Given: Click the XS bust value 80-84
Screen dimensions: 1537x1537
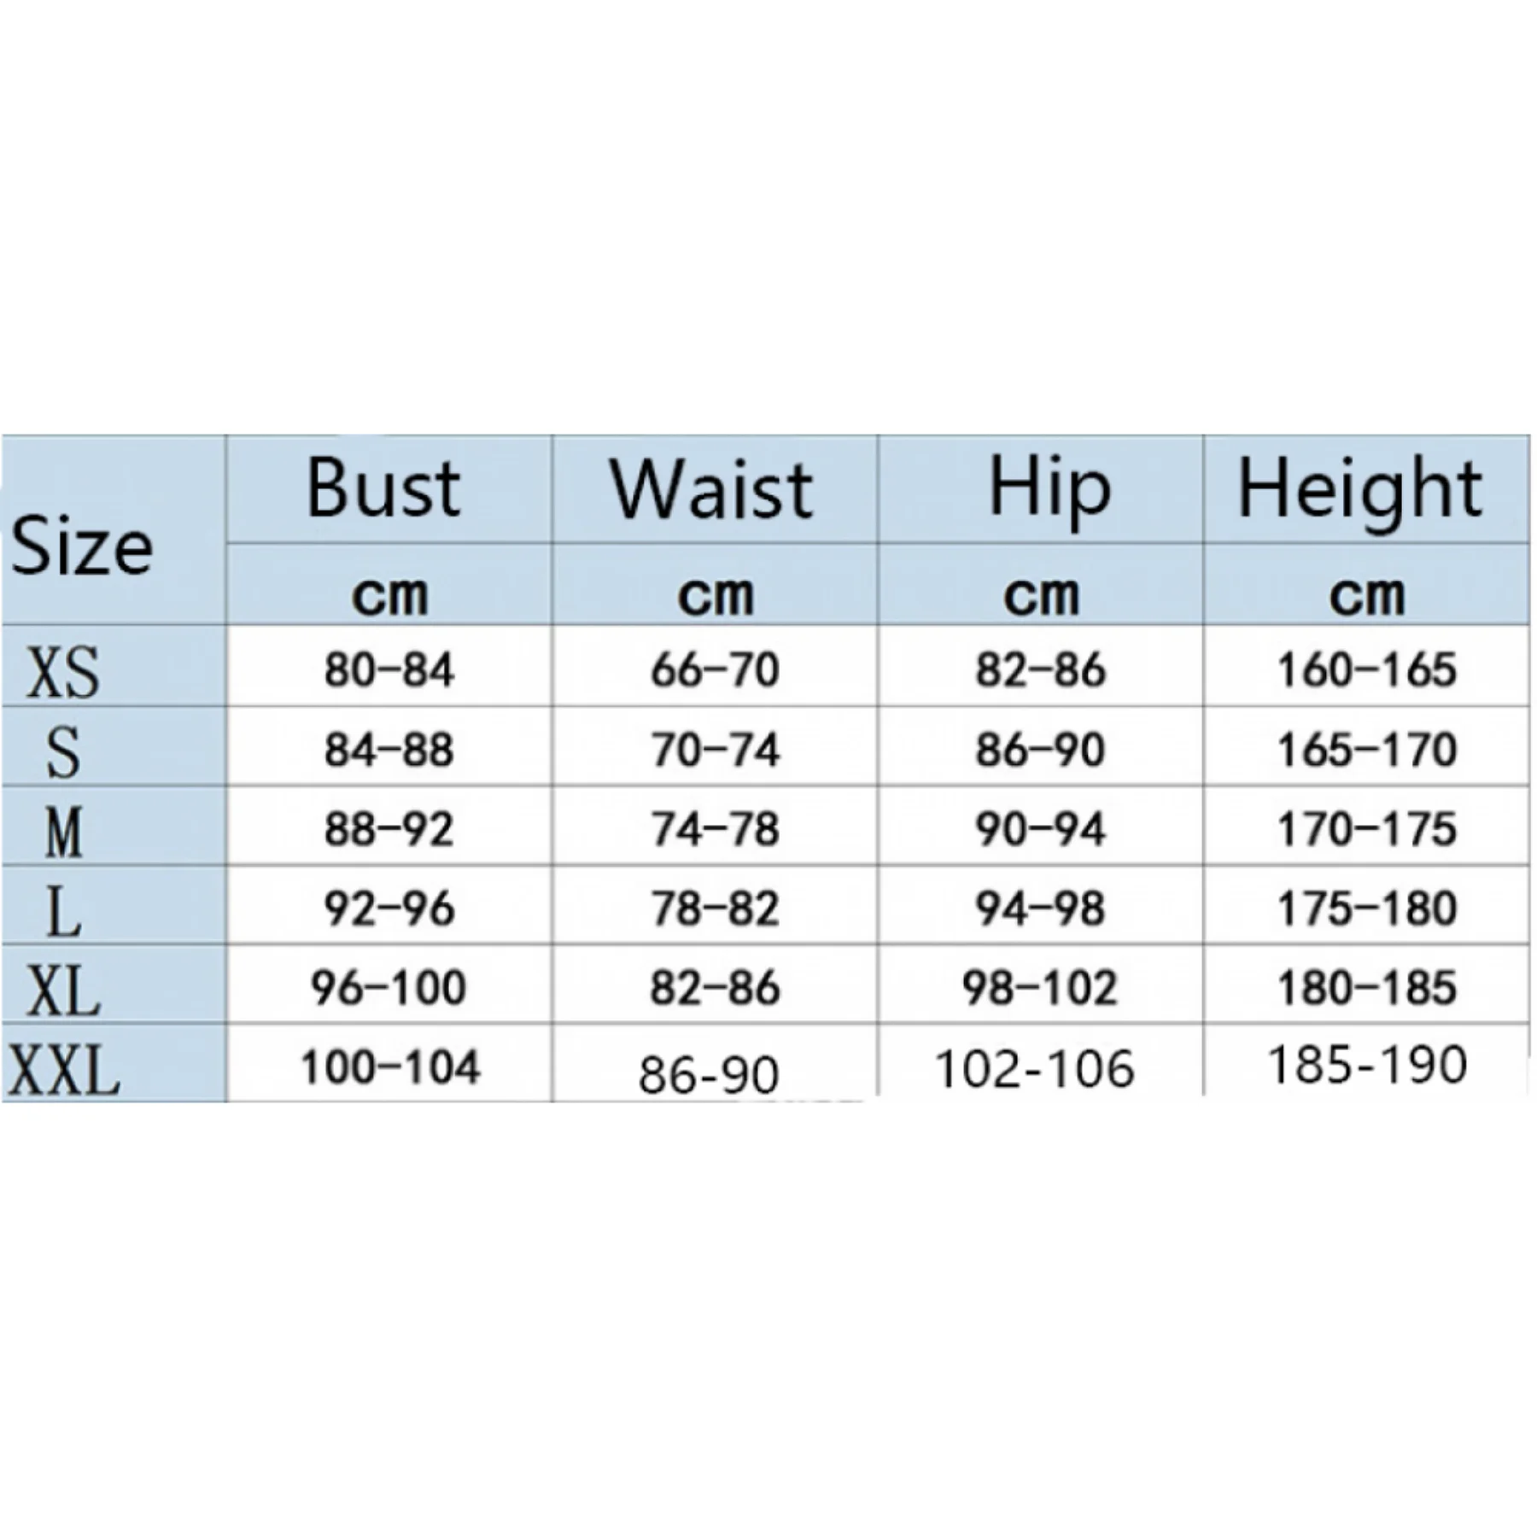Looking at the screenshot, I should click(x=389, y=669).
